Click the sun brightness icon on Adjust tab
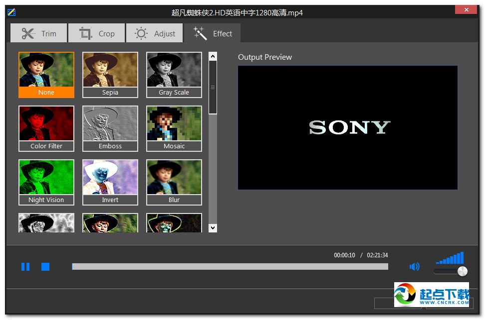 pos(141,33)
